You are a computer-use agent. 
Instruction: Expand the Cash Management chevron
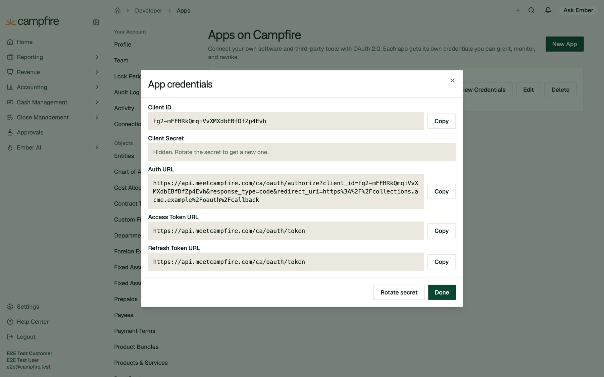(97, 102)
